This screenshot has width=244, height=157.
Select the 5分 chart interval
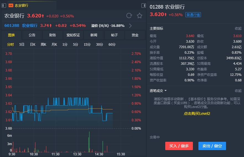75,45
